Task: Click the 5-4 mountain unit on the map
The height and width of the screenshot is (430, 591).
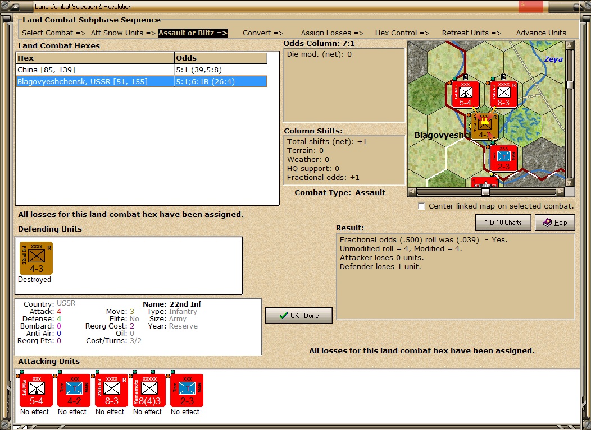Action: 466,94
